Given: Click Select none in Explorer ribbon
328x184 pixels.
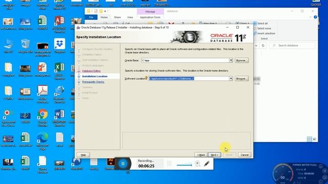Looking at the screenshot, I should [x=262, y=29].
